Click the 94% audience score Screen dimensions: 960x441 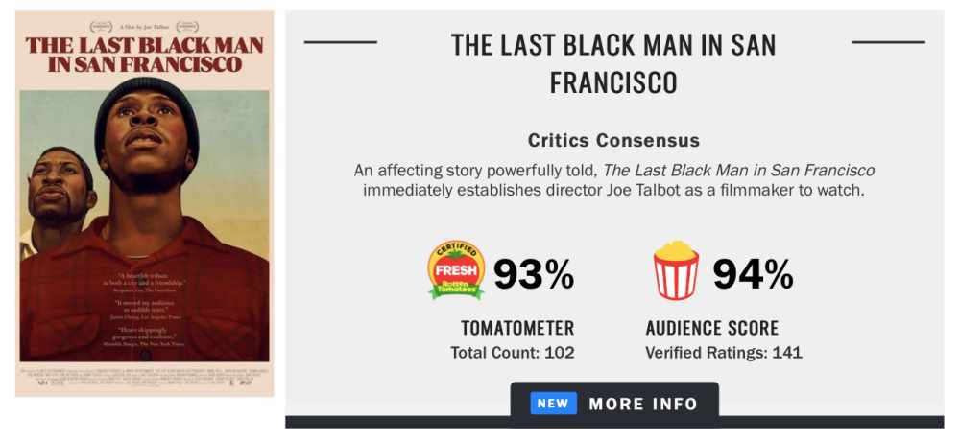pos(753,274)
